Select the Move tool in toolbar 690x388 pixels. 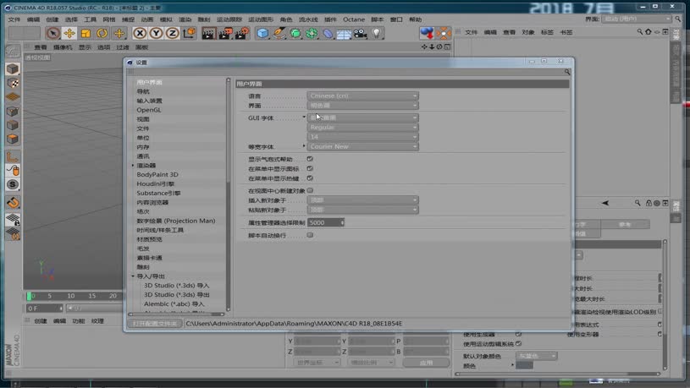point(69,33)
